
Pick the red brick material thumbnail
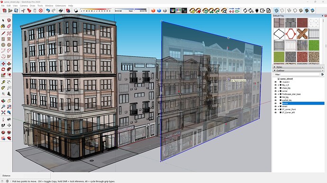coord(302,23)
